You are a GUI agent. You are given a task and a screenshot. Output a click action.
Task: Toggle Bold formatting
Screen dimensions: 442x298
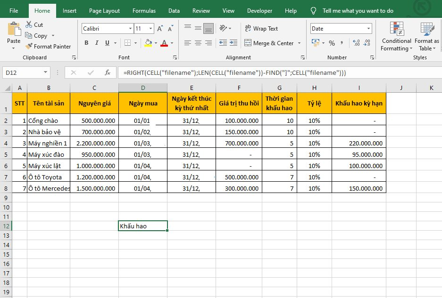coord(86,43)
